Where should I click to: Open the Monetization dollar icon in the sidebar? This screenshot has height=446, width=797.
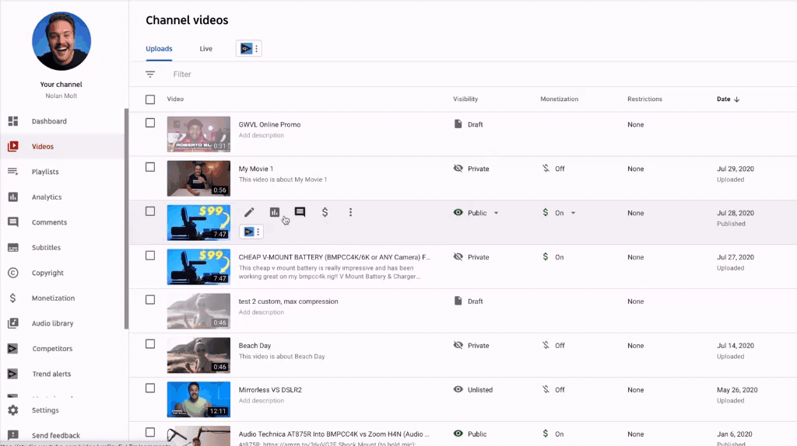[13, 298]
